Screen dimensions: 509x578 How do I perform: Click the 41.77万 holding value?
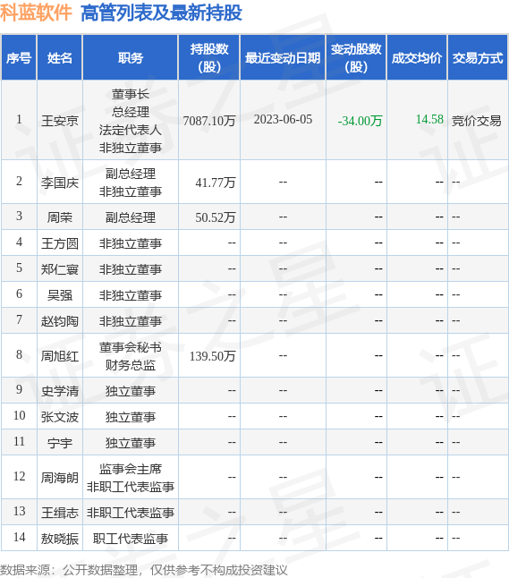216,183
